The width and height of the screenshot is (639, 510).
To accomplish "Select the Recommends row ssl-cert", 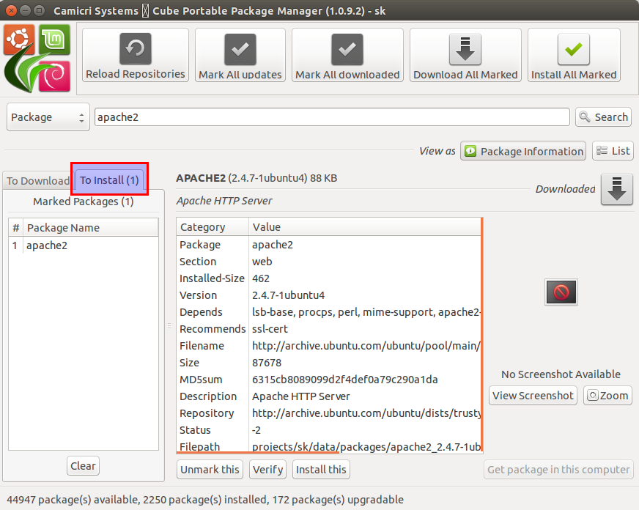I will click(x=329, y=329).
